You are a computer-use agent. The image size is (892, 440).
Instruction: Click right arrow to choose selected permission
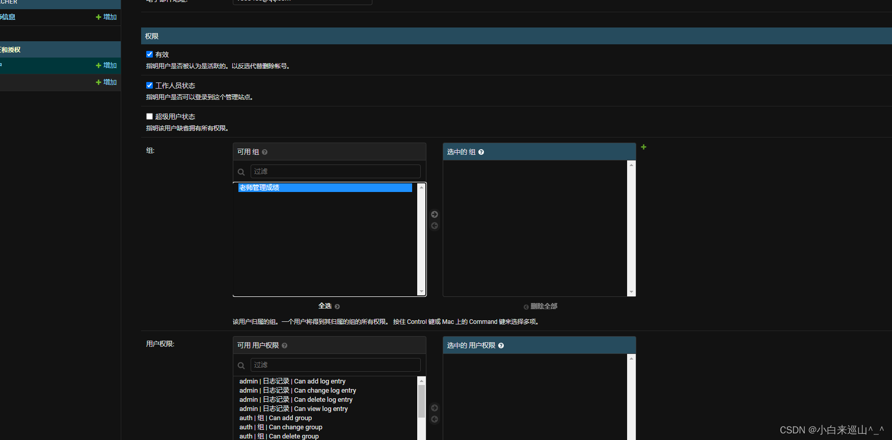(435, 408)
